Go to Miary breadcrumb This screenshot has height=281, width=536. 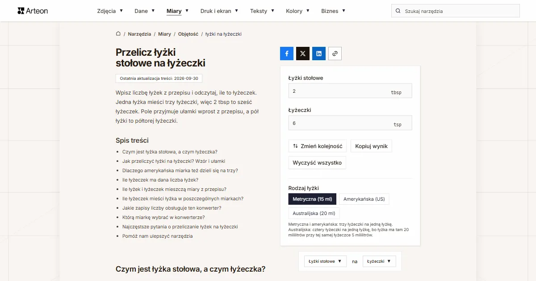164,34
